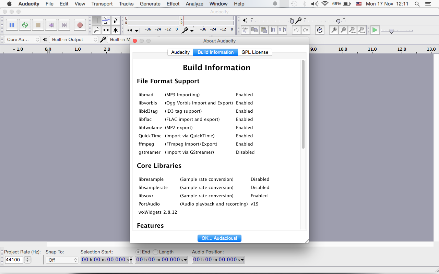Click the looped Play transport button
The height and width of the screenshot is (274, 439).
(25, 25)
